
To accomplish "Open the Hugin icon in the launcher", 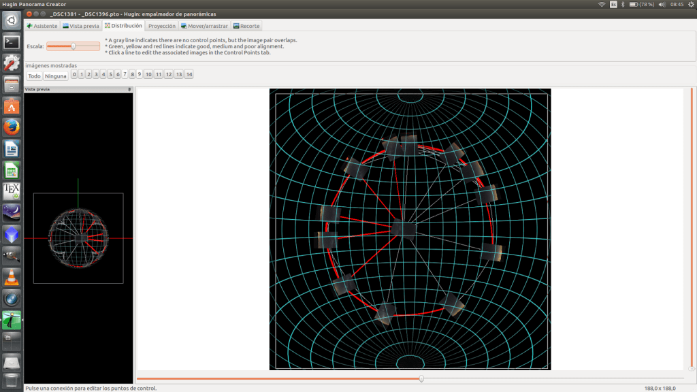I will [x=12, y=320].
